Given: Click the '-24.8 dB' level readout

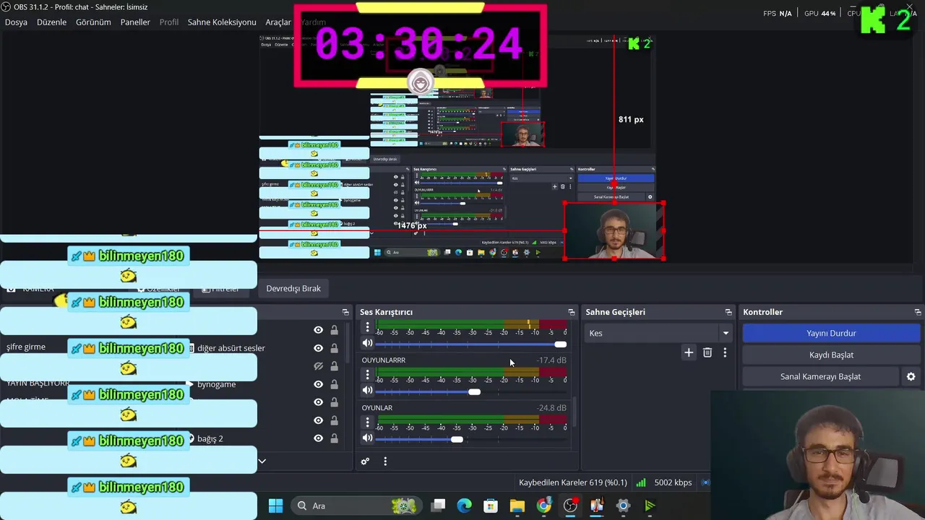Looking at the screenshot, I should point(551,407).
